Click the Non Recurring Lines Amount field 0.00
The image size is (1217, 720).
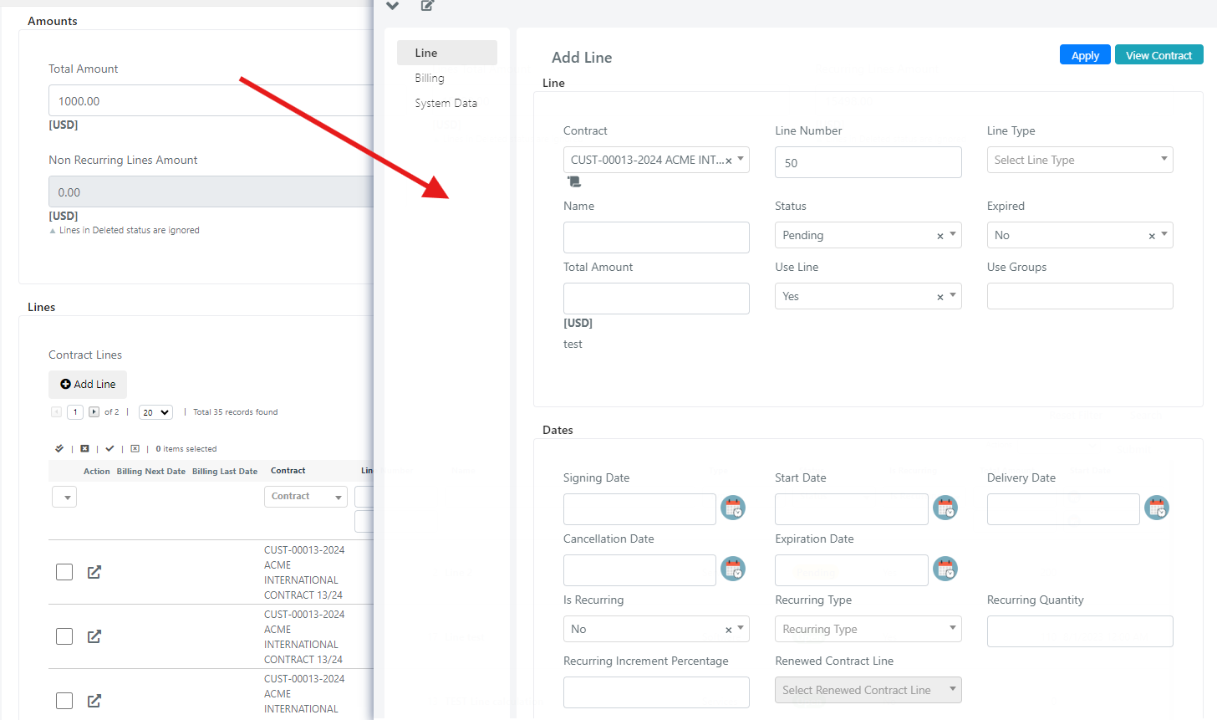(211, 191)
